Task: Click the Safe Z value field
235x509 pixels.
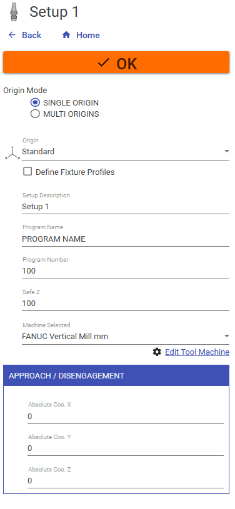Action: click(126, 303)
